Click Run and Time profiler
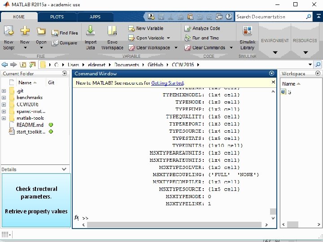323x242 pixels. pos(201,38)
